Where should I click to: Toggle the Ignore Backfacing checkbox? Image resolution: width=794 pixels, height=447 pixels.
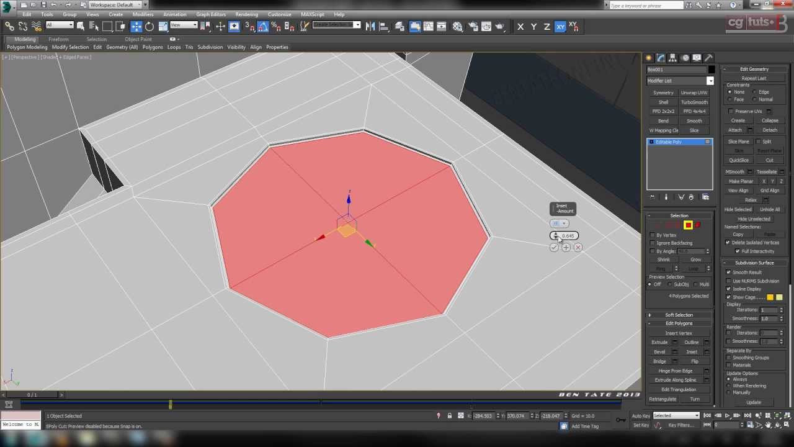point(653,243)
